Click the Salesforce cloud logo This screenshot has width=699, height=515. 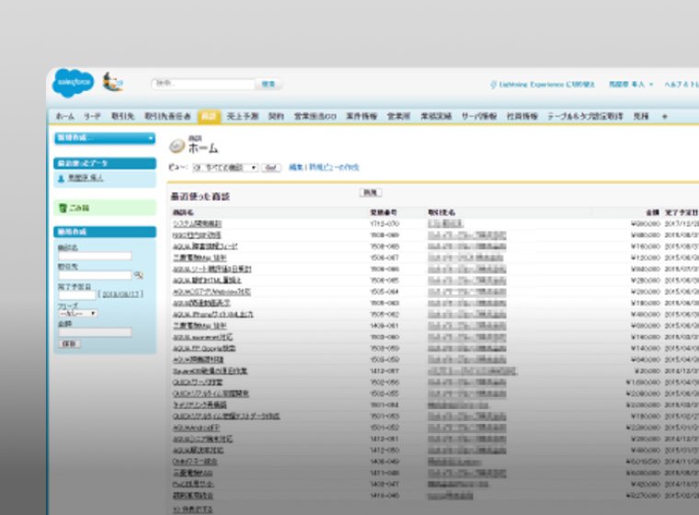[73, 83]
